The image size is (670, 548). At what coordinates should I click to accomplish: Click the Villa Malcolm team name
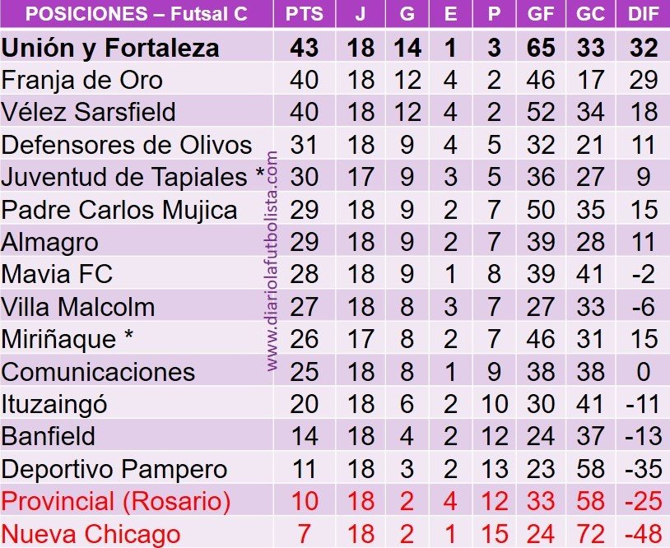pos(77,307)
